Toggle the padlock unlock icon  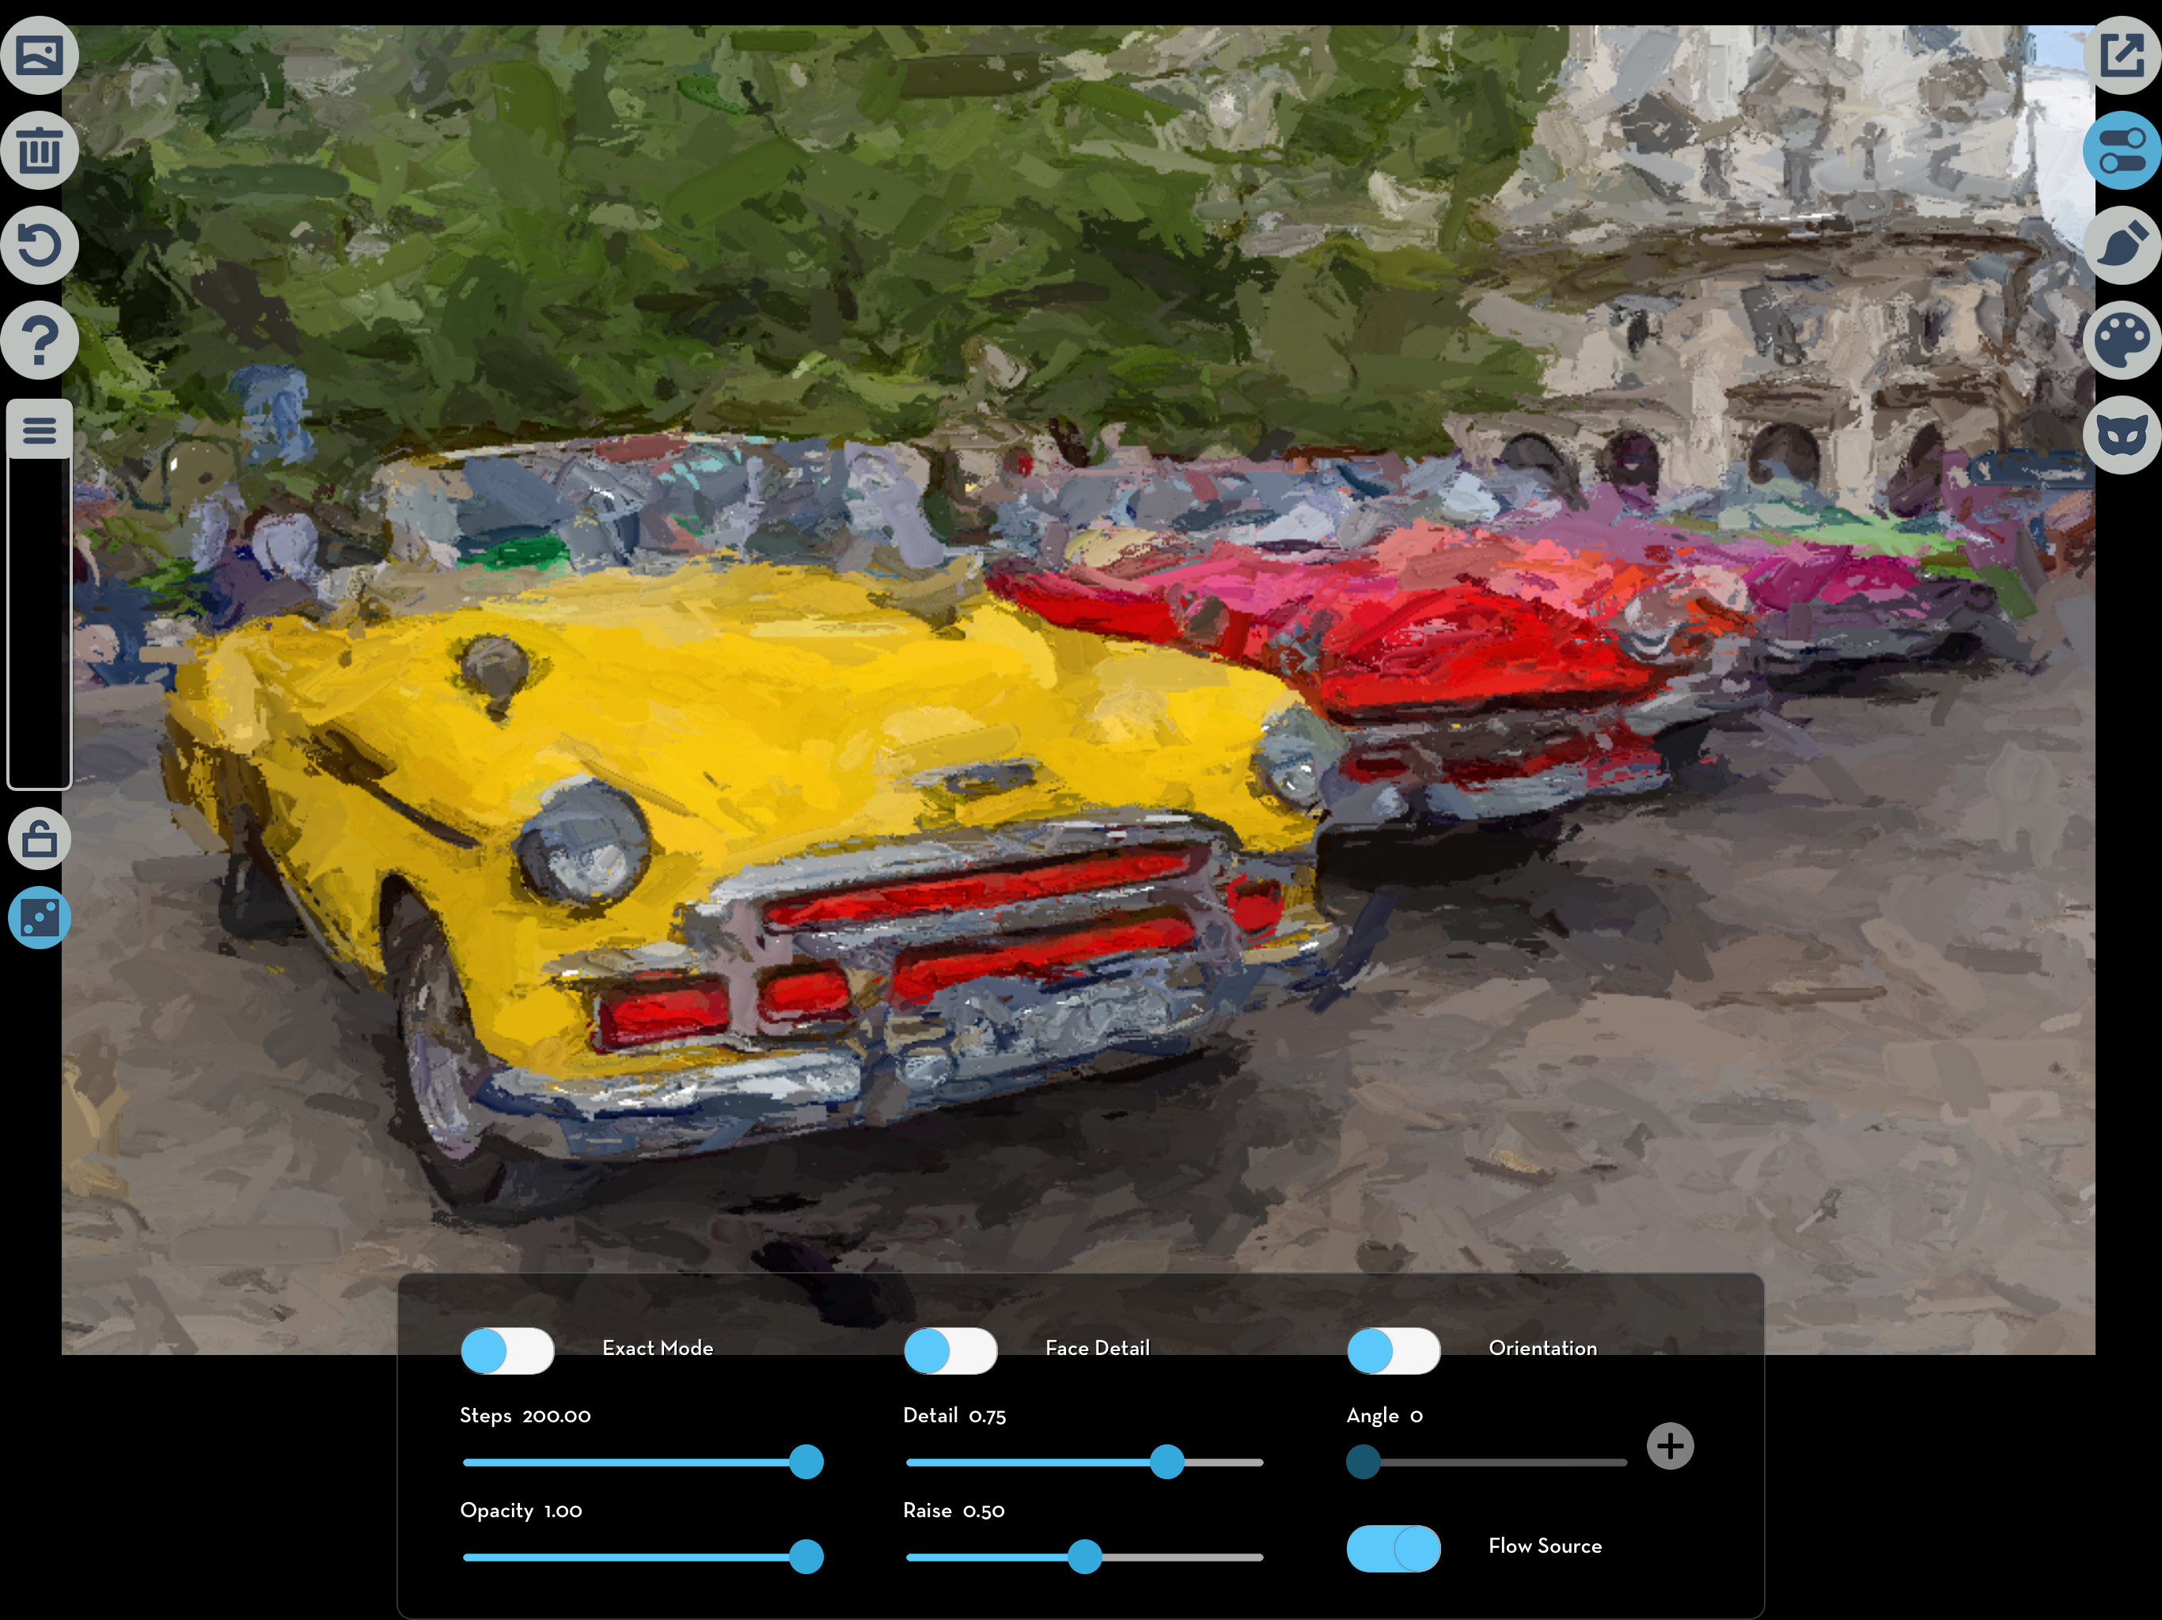(x=39, y=838)
